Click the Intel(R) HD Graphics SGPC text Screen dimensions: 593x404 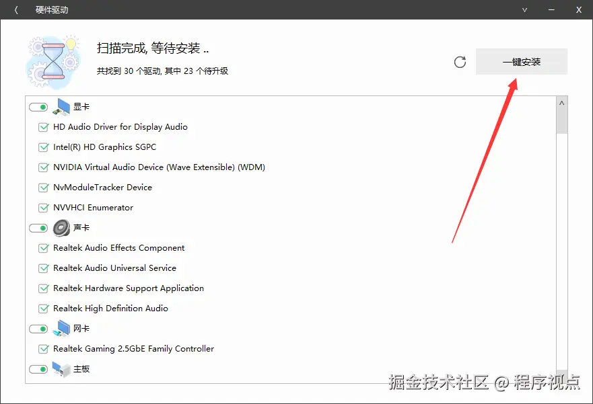[x=105, y=147]
